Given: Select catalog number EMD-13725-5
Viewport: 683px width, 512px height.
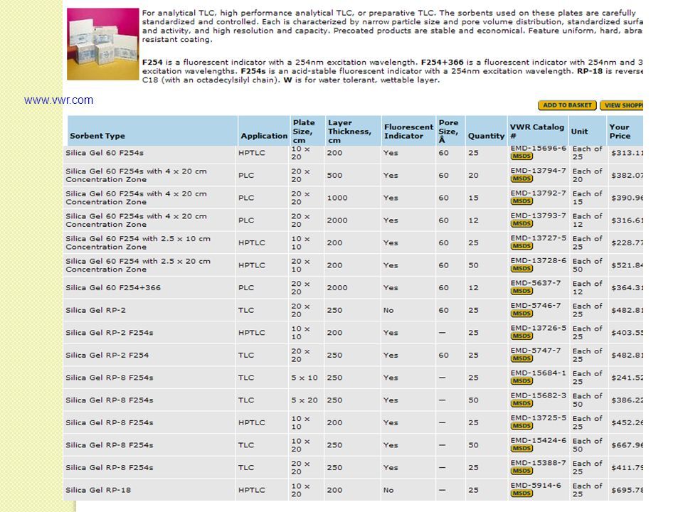Looking at the screenshot, I should (539, 418).
